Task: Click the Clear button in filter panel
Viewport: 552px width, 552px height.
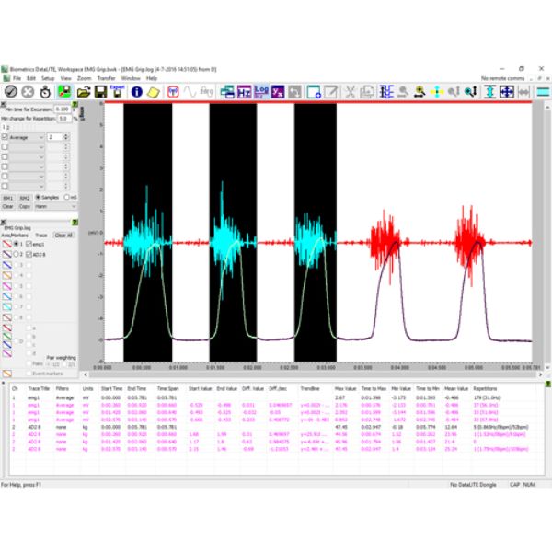Action: coord(7,206)
